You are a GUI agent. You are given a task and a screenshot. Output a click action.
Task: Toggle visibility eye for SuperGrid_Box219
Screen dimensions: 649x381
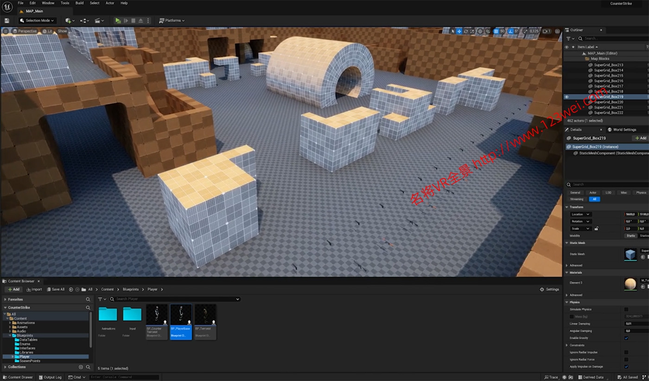tap(566, 97)
